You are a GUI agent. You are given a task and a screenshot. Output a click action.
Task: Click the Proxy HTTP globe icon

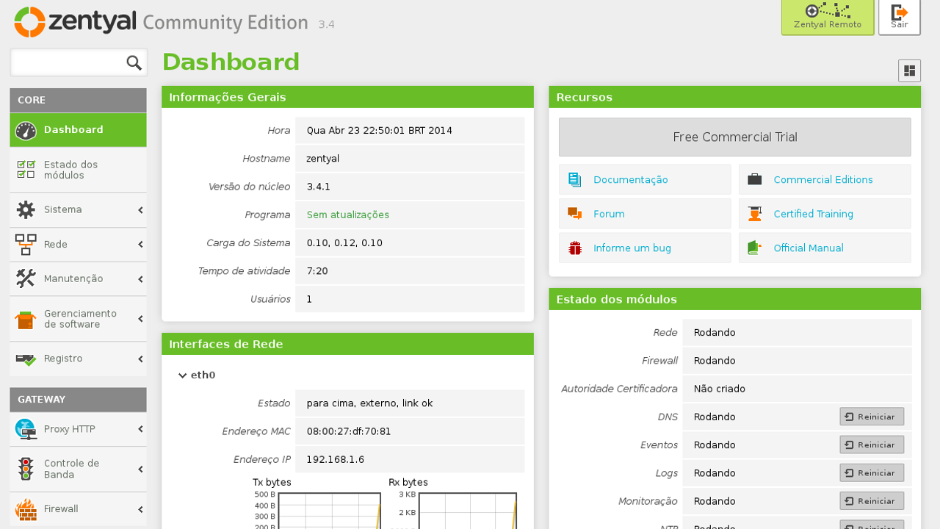click(26, 429)
